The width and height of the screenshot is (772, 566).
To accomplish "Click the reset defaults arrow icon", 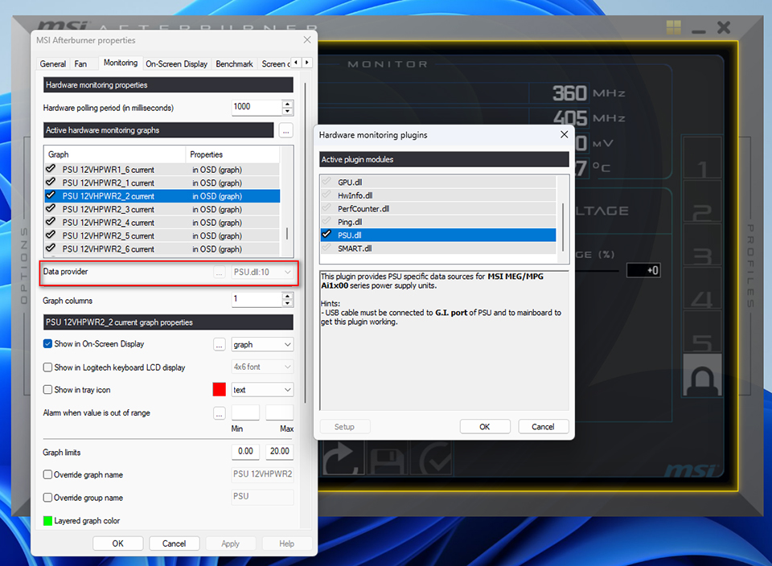I will (343, 458).
